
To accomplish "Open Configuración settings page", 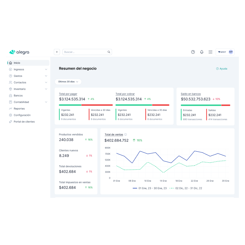I will pos(22,115).
